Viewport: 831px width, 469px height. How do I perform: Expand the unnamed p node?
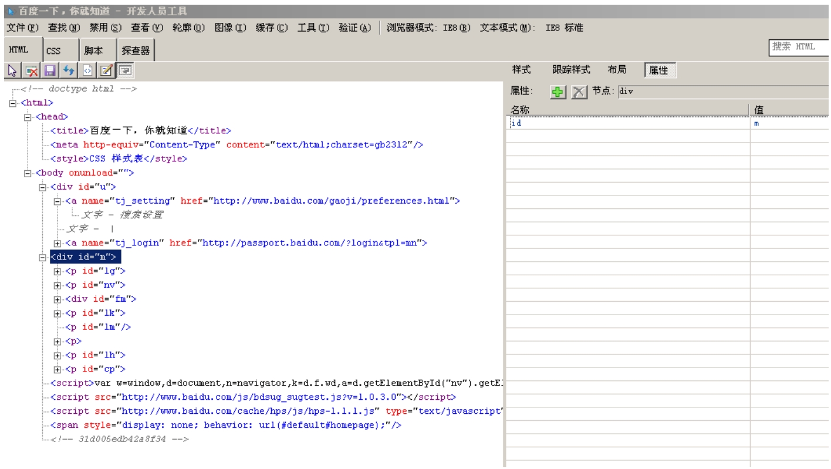click(57, 342)
